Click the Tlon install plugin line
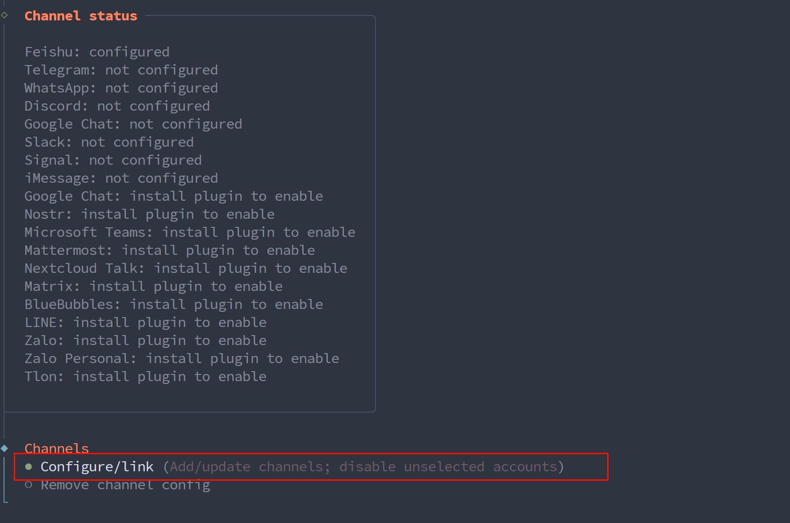The height and width of the screenshot is (523, 790). pyautogui.click(x=145, y=376)
